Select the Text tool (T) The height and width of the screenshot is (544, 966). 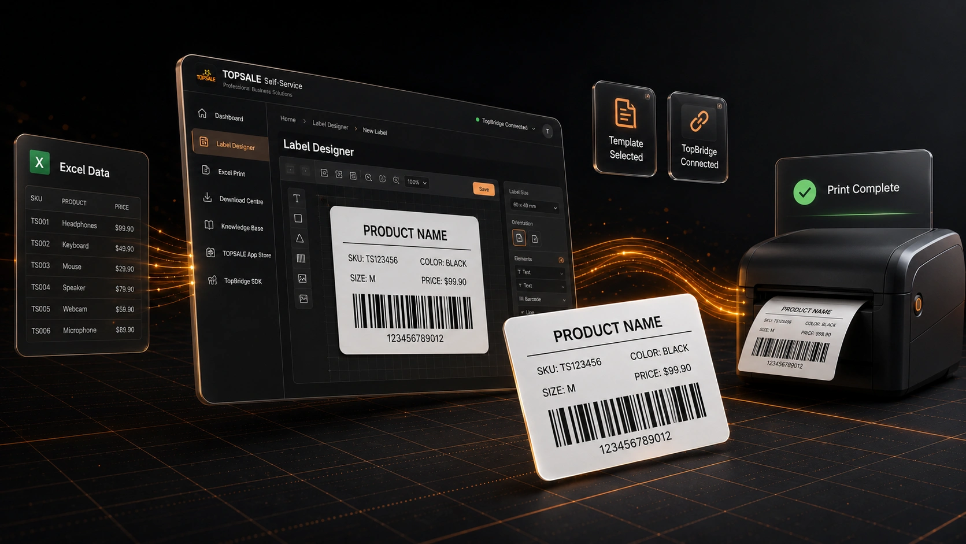pyautogui.click(x=297, y=198)
